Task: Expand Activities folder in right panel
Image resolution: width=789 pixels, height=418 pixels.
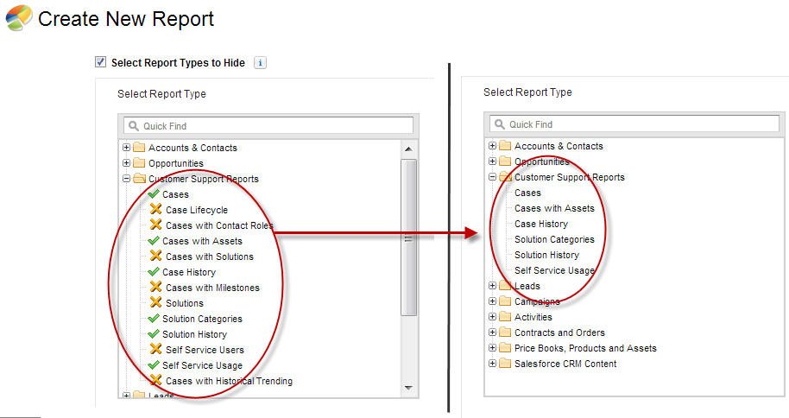Action: coord(493,317)
